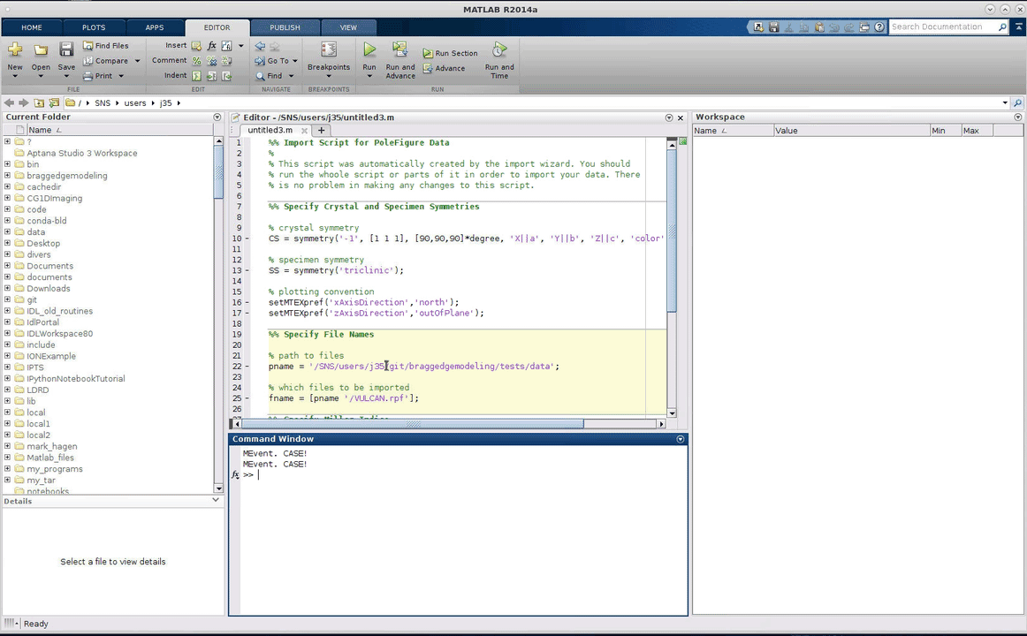Viewport: 1027px width, 636px height.
Task: Click the Find Files button
Action: (x=105, y=46)
